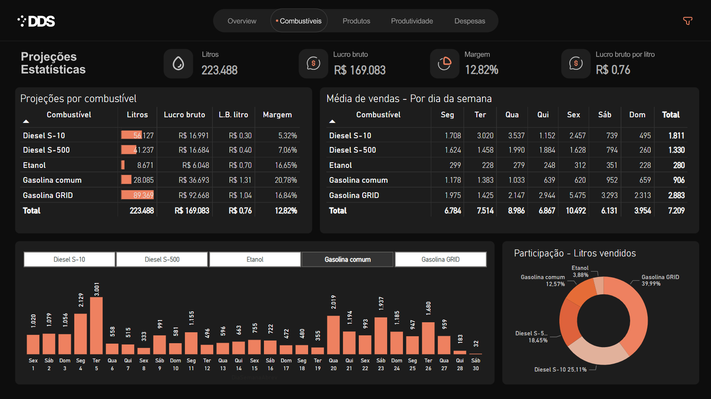Click the 10.492 Sex total cell
Screen dimensions: 711x399
(576, 211)
